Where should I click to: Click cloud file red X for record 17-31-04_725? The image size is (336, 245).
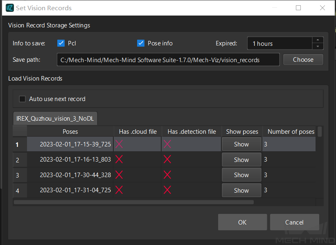(x=119, y=190)
